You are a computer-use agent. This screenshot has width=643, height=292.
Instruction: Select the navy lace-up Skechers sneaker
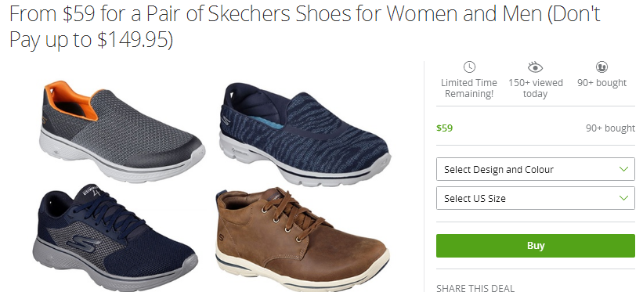[116, 237]
